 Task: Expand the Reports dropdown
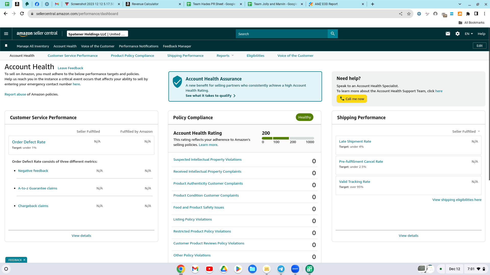click(x=225, y=56)
